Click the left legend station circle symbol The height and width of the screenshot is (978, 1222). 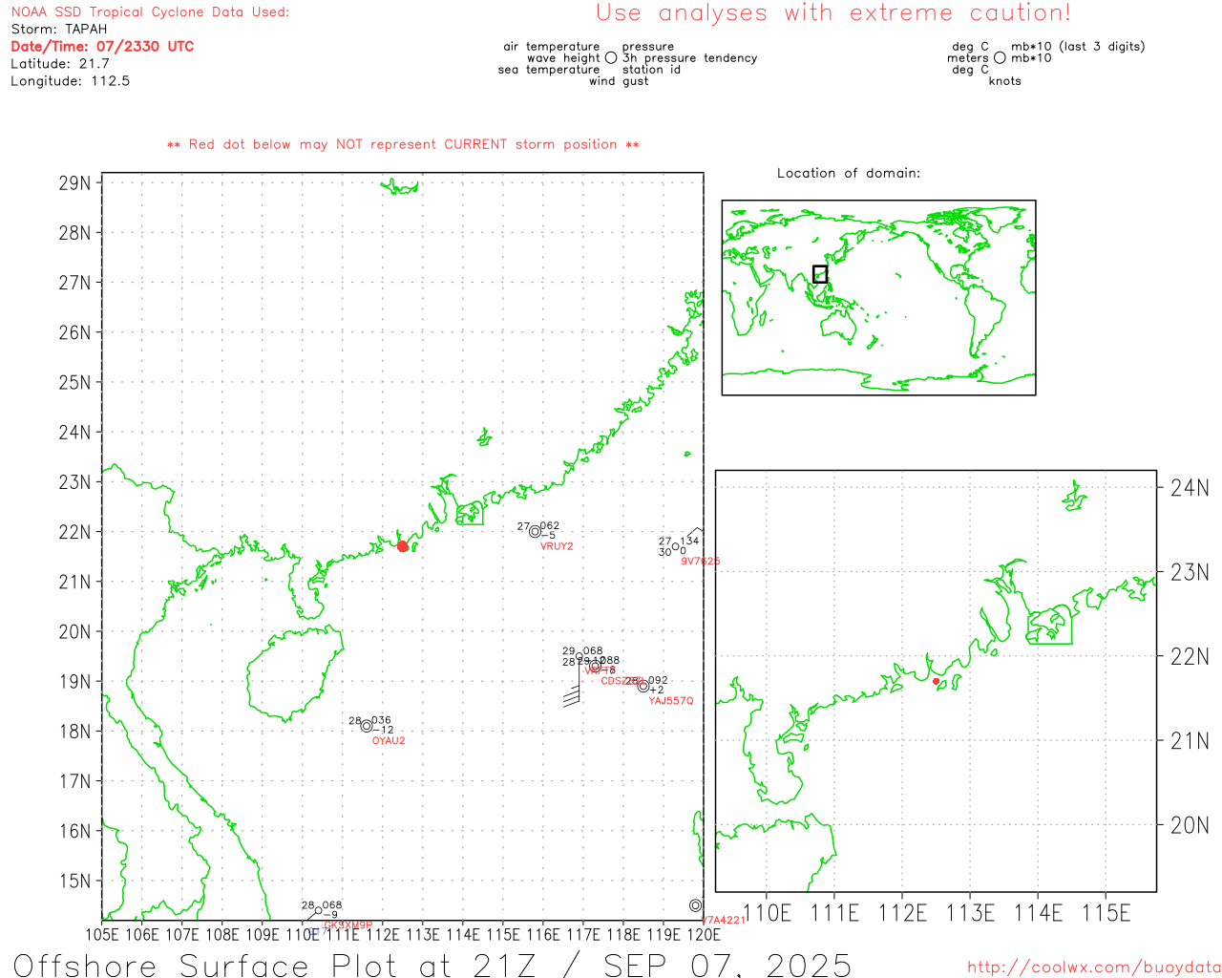coord(611,58)
